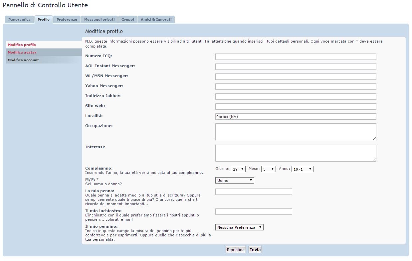This screenshot has height=261, width=412.
Task: Switch to the Preferenze tab
Action: pyautogui.click(x=67, y=20)
